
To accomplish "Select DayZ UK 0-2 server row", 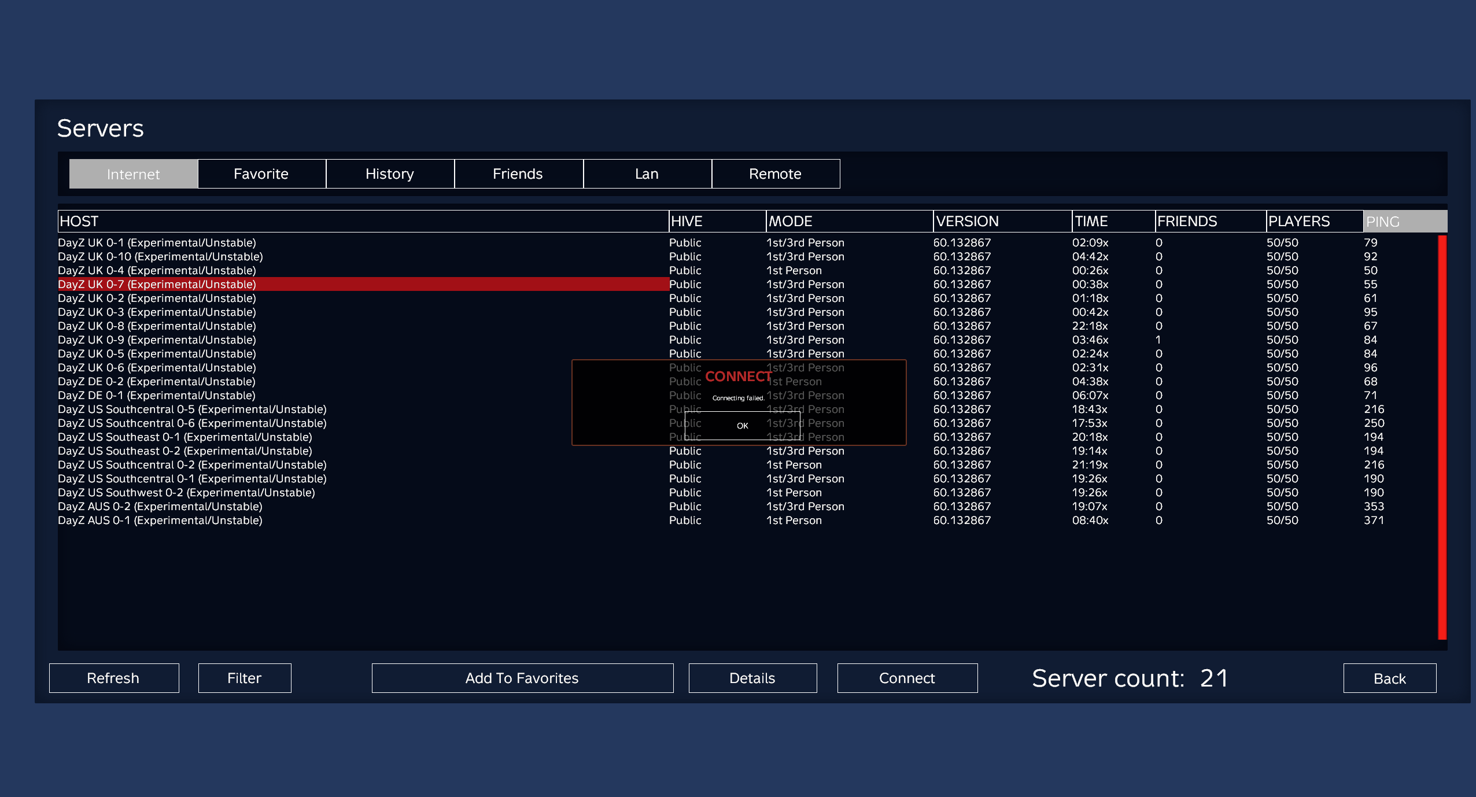I will [746, 298].
